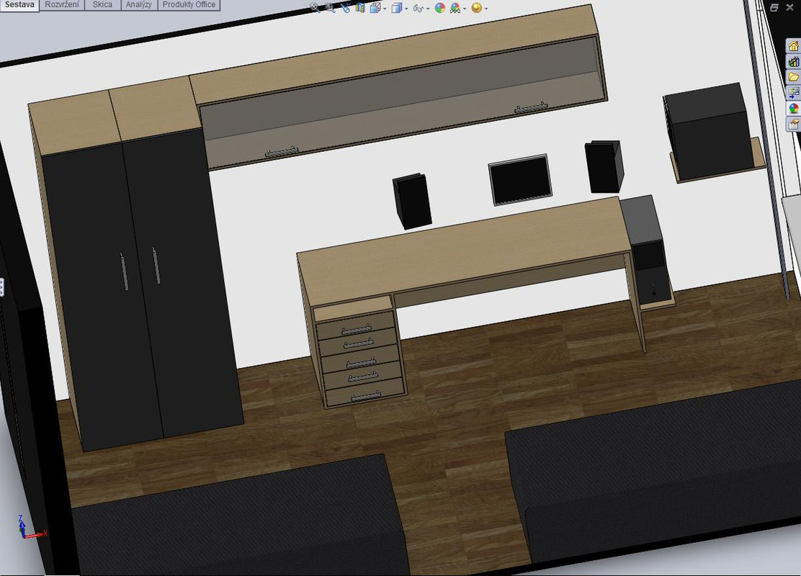Click the View Settings gold sphere icon
The image size is (801, 576).
477,8
